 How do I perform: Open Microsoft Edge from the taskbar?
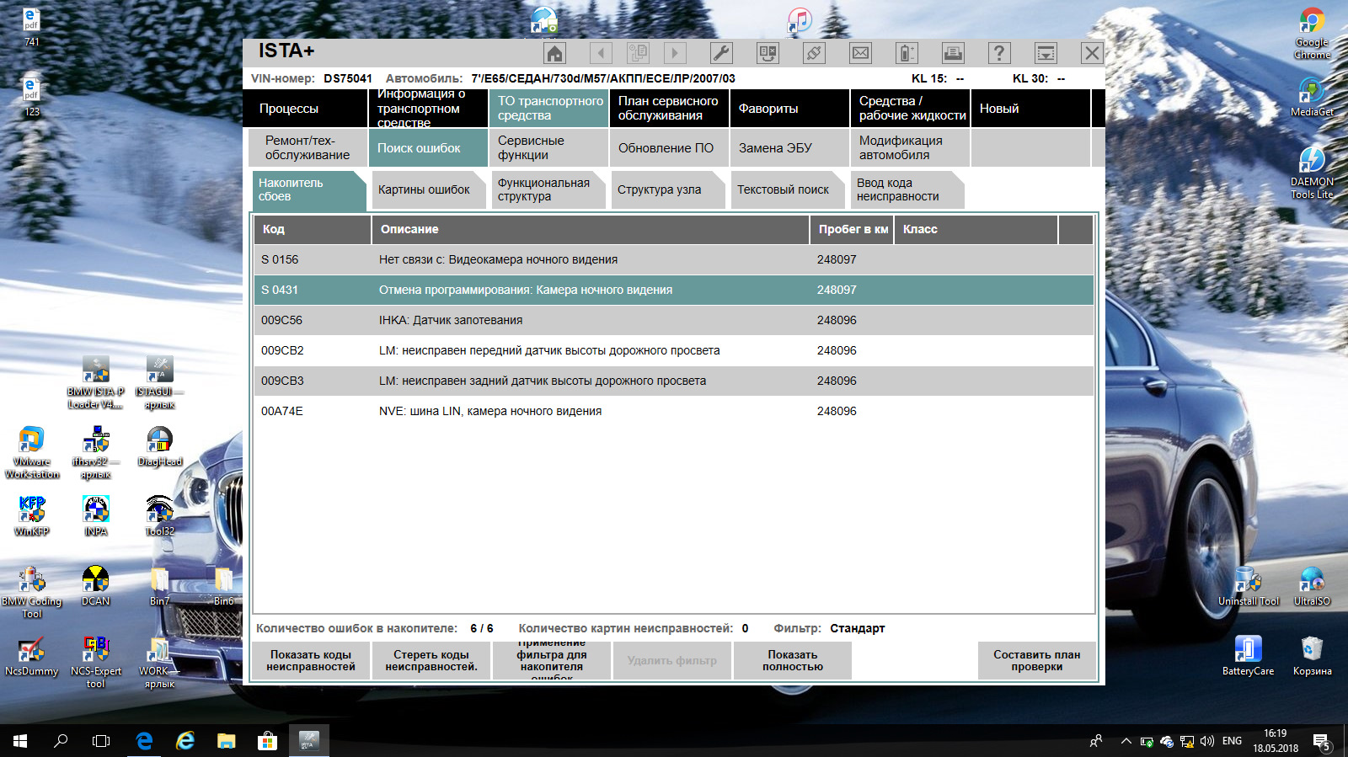tap(144, 741)
